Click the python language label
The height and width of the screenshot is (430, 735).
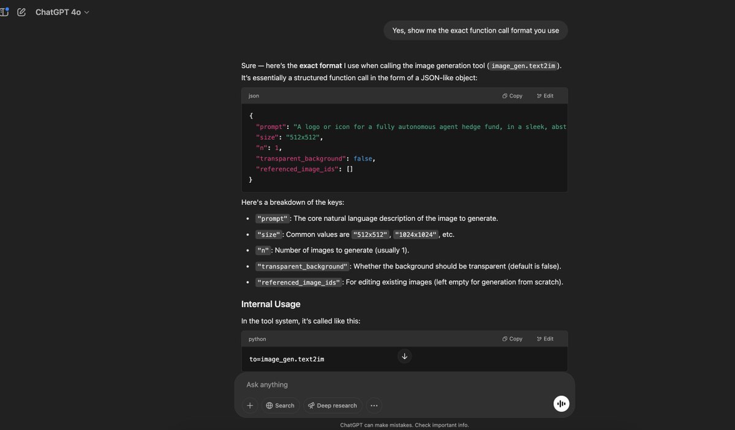pos(257,339)
